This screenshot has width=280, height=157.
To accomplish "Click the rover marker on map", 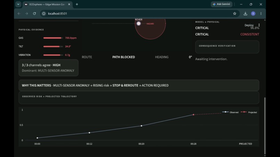I will click(x=139, y=24).
